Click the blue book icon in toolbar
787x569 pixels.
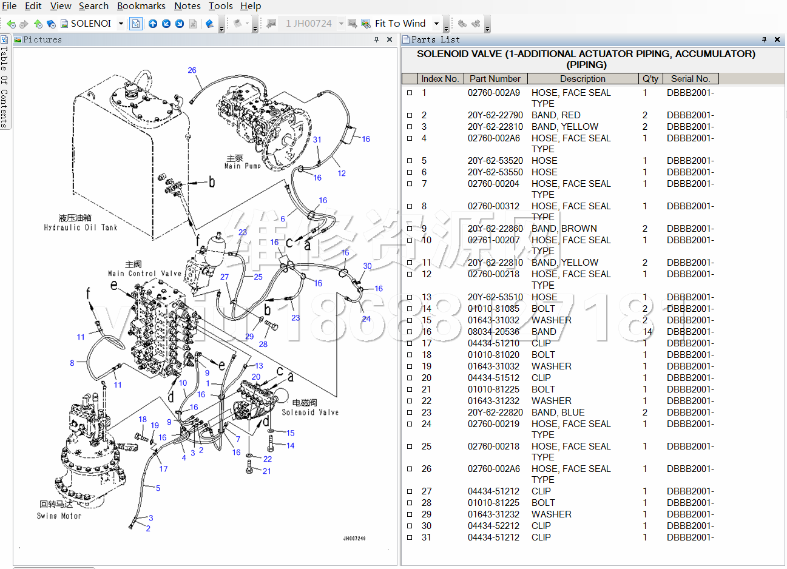pos(209,24)
